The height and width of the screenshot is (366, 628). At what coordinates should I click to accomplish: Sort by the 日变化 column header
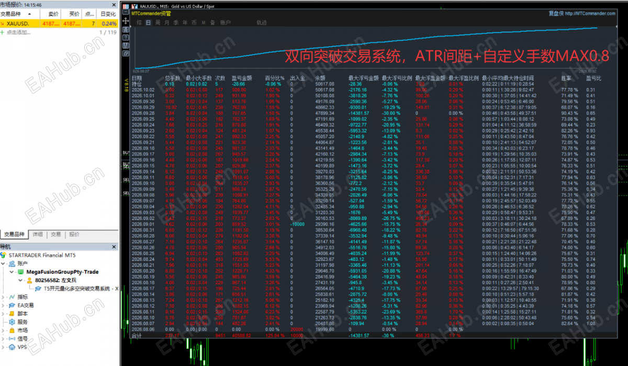coord(108,14)
